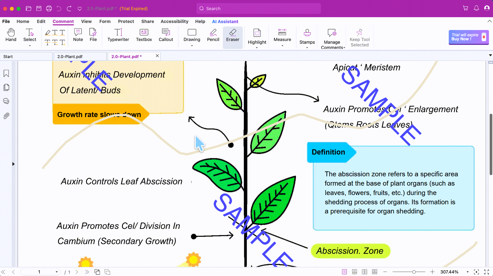Collapse the ribbon with chevron
Screen dimensions: 493x276
(489, 21)
